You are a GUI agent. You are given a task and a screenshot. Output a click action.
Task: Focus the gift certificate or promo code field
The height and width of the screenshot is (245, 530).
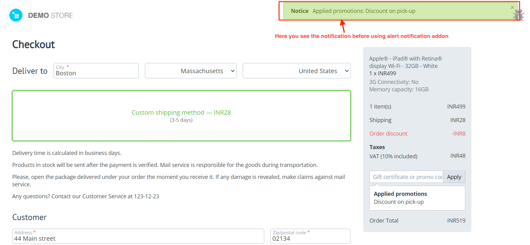(x=406, y=177)
